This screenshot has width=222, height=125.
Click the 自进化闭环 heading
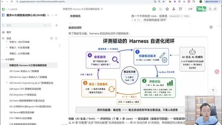pos(75,28)
